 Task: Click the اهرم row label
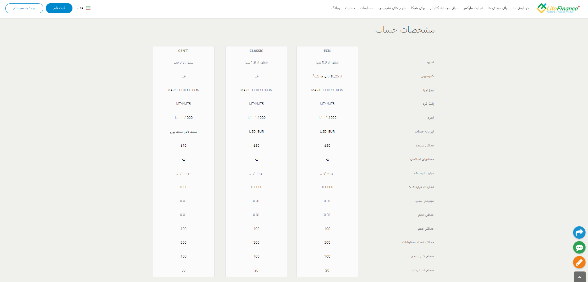coord(431,118)
